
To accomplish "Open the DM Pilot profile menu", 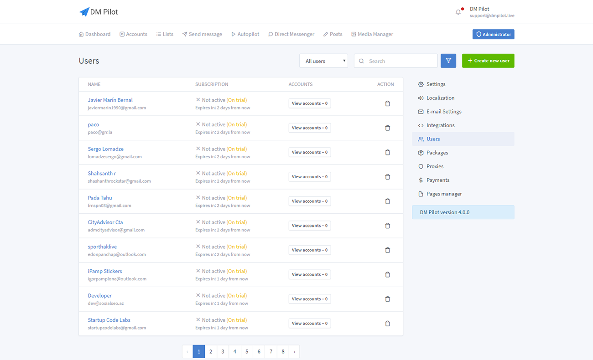I will pos(492,12).
